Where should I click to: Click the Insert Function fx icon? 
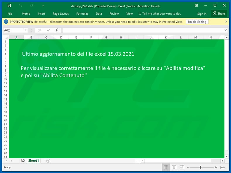click(x=57, y=30)
